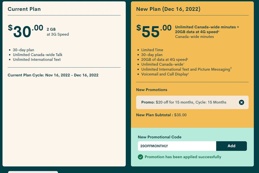This screenshot has height=173, width=259.
Task: Click the Unlimited International Text bullet in Current Plan
Action: (x=37, y=59)
